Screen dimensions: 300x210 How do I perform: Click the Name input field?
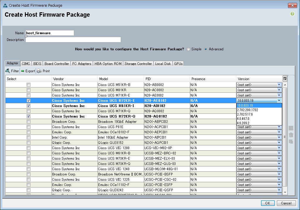tap(50, 33)
